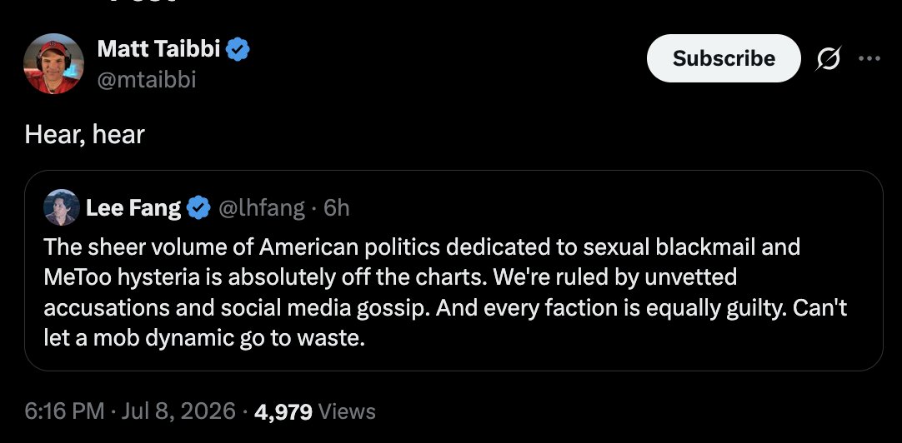
Task: Open the @mtaibbi handle link
Action: pyautogui.click(x=147, y=79)
